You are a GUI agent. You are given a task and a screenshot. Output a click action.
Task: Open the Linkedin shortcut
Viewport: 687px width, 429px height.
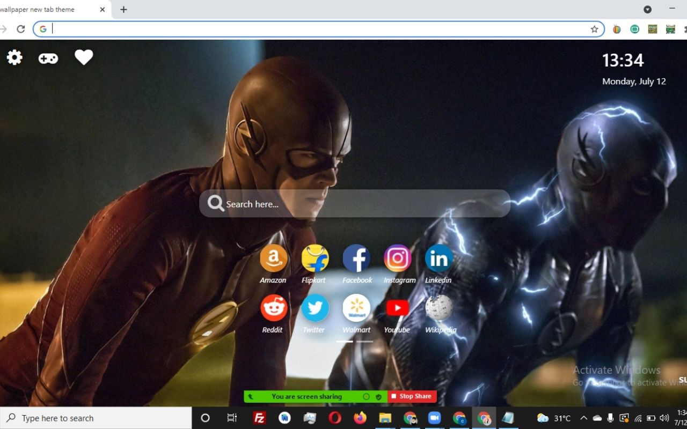[x=439, y=258]
